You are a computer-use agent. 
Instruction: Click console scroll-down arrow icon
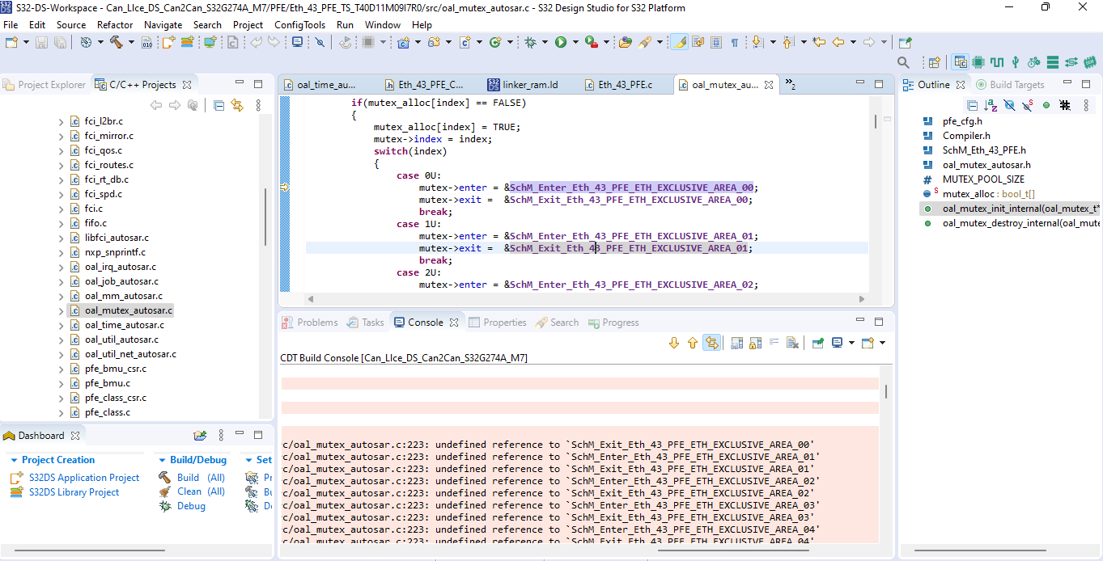click(x=673, y=343)
